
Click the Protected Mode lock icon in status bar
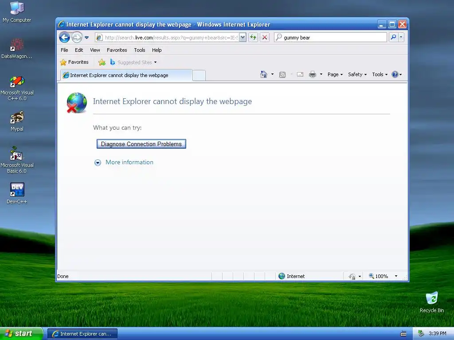pyautogui.click(x=352, y=276)
